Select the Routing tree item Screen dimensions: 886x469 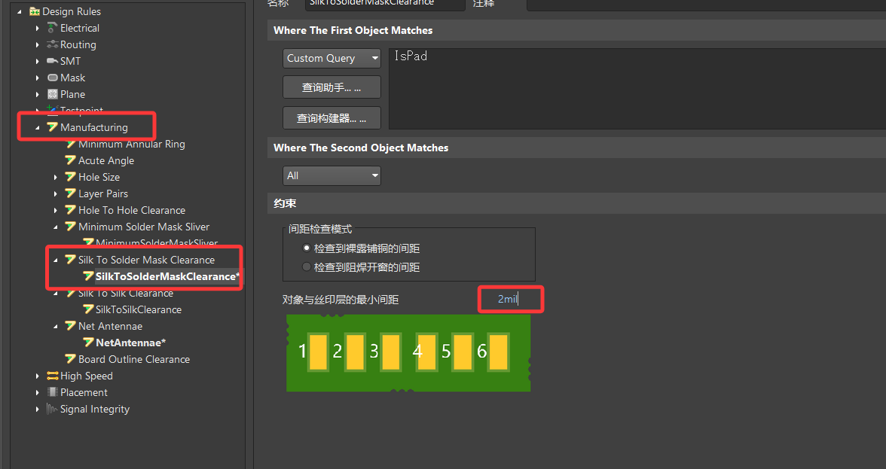click(x=78, y=44)
